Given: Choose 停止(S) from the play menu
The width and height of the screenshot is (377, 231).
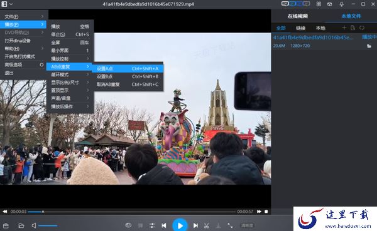Looking at the screenshot, I should tap(70, 34).
